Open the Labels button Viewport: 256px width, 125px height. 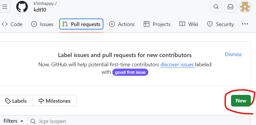coord(16,101)
